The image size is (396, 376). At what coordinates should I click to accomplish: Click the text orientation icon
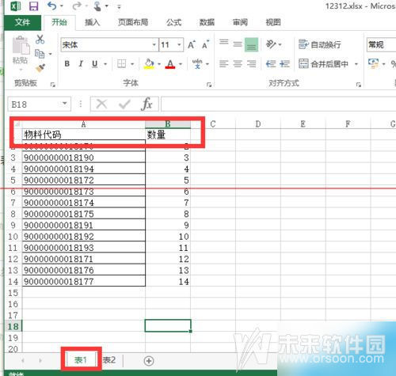(271, 44)
